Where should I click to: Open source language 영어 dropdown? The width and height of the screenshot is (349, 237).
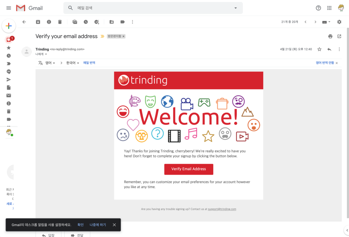50,63
